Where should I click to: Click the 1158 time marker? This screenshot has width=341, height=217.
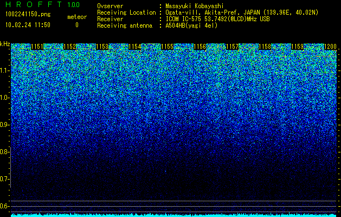click(265, 47)
